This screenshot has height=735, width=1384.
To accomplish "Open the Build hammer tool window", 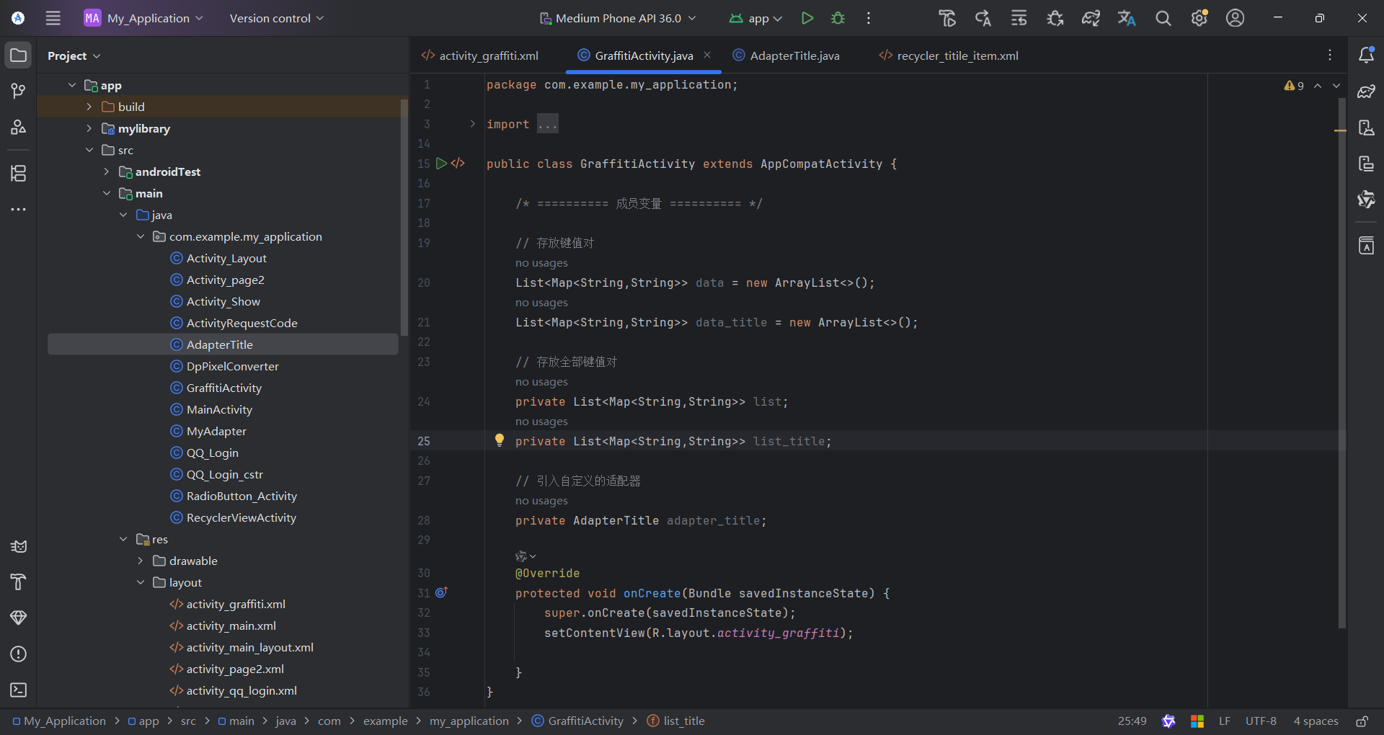I will [x=19, y=582].
